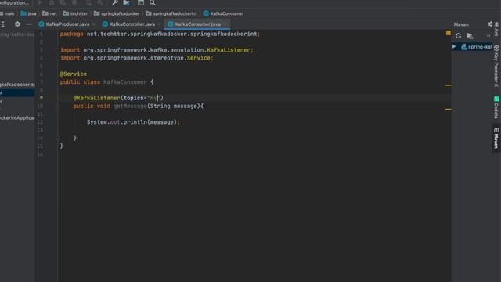Close the KafkaConsumer.java tab
Viewport: 501px width, 282px height.
point(225,24)
